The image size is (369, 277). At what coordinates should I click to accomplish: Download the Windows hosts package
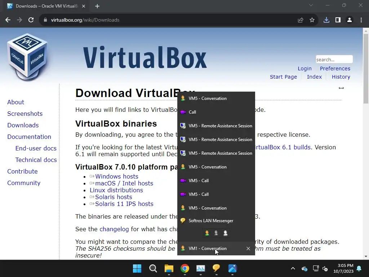tap(116, 176)
